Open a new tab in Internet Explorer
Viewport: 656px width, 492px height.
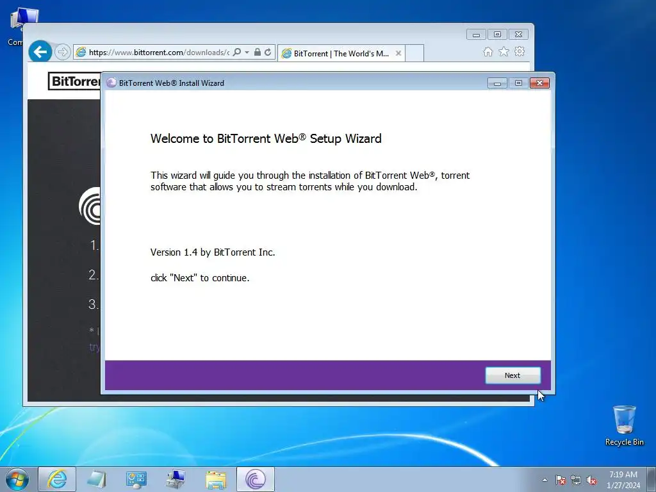click(414, 53)
